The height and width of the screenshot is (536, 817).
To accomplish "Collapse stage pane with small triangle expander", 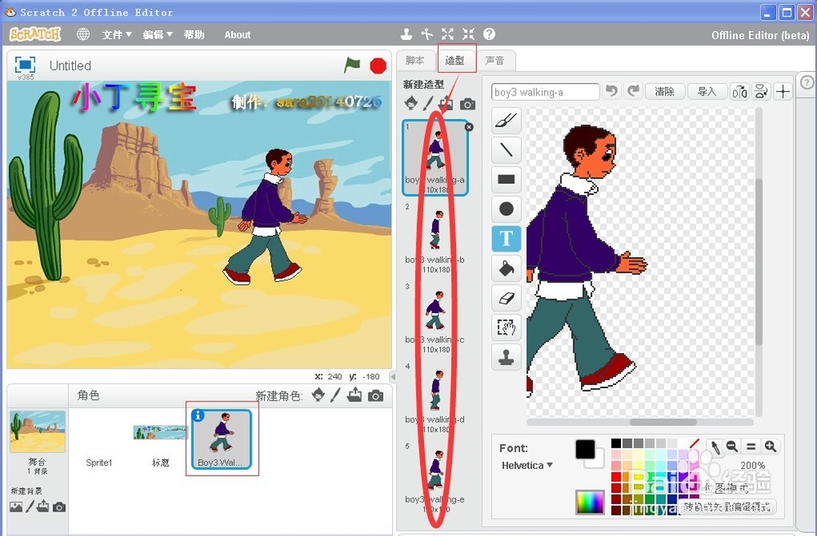I will pos(394,376).
